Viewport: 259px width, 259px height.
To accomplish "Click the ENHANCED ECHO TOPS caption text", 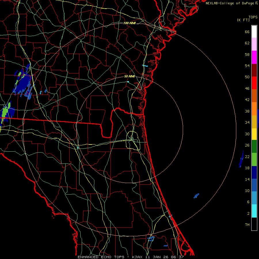I will click(x=101, y=257).
